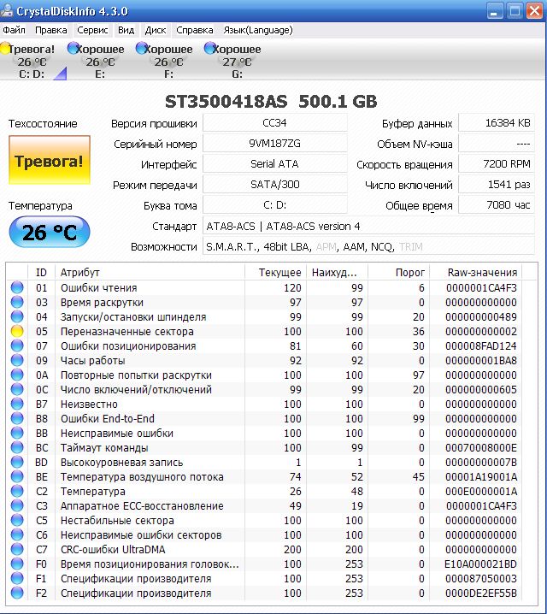Click the blue status icon for disk F:
The height and width of the screenshot is (614, 547).
142,48
